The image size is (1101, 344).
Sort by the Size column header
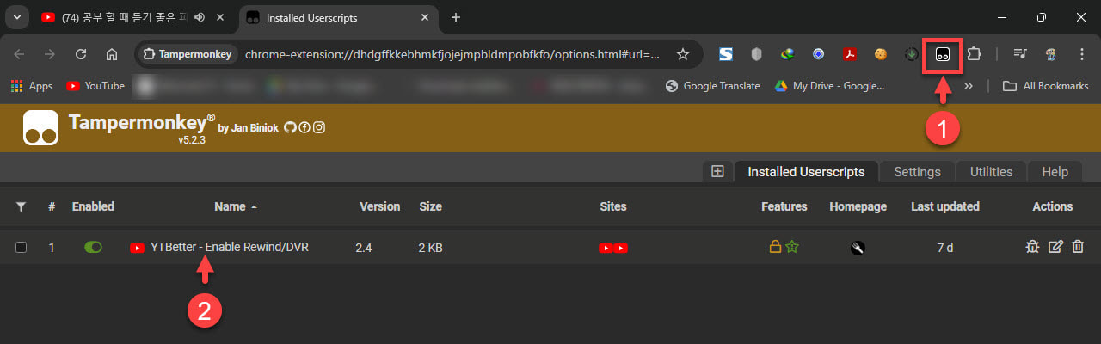(x=430, y=206)
